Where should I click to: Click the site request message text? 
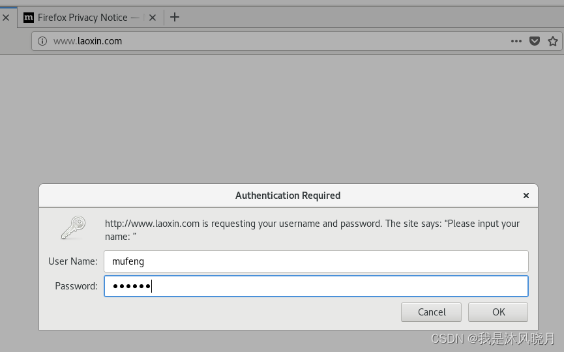point(312,230)
